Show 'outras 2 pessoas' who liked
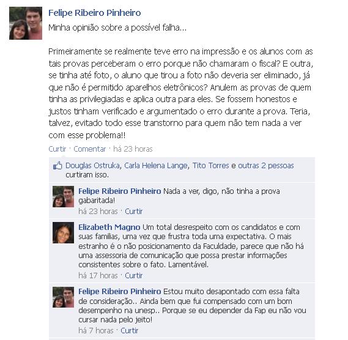The width and height of the screenshot is (348, 340). pyautogui.click(x=266, y=166)
